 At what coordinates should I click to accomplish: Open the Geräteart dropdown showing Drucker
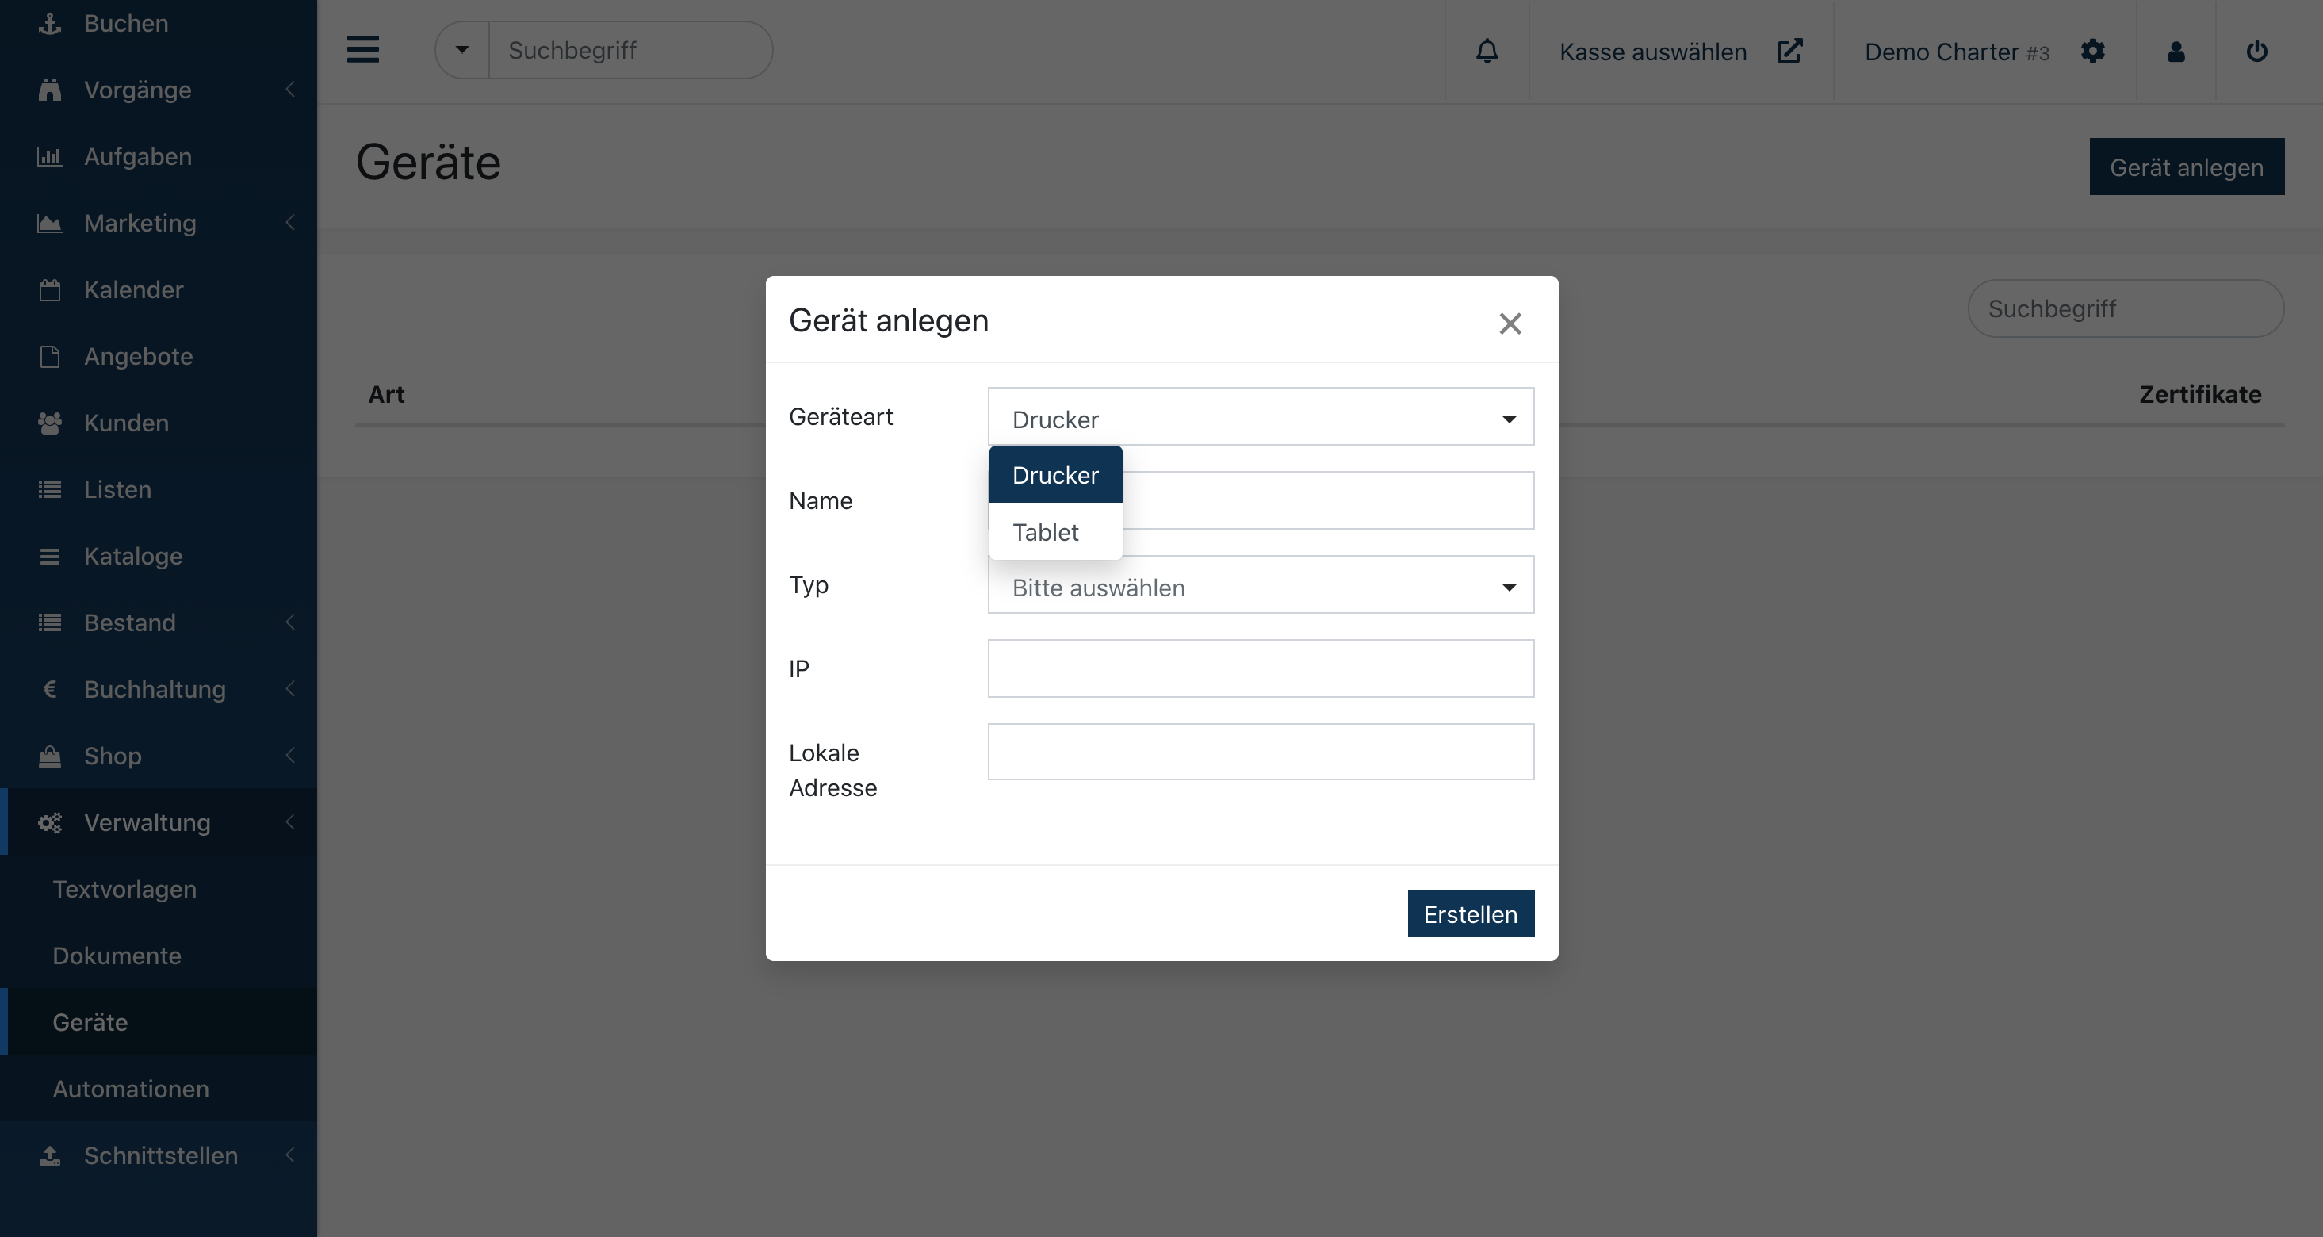tap(1261, 417)
